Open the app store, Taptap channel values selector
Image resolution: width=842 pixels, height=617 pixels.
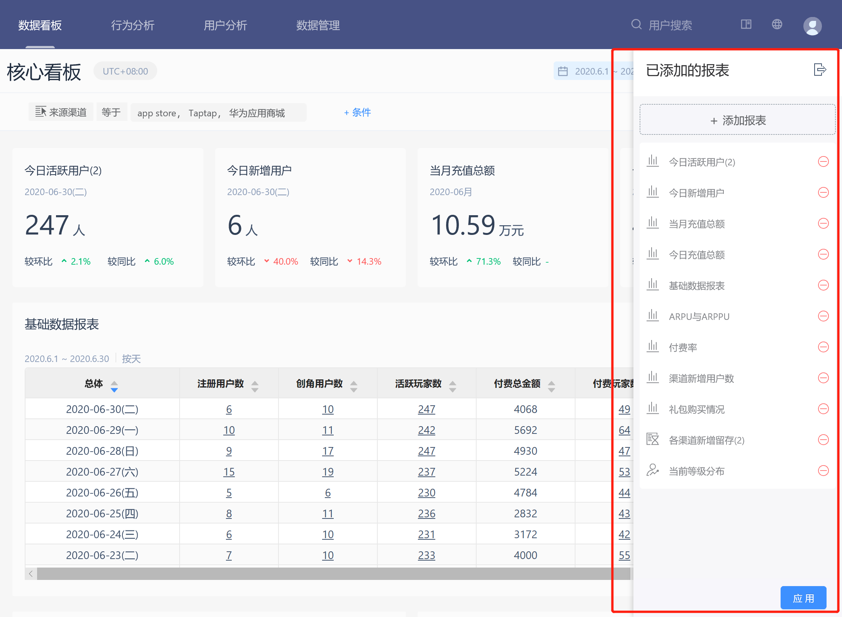tap(218, 112)
